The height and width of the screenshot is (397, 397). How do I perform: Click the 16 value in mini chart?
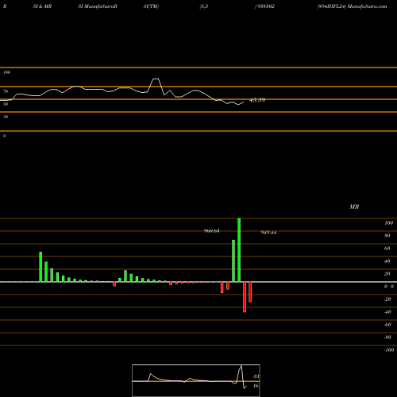coord(256,386)
